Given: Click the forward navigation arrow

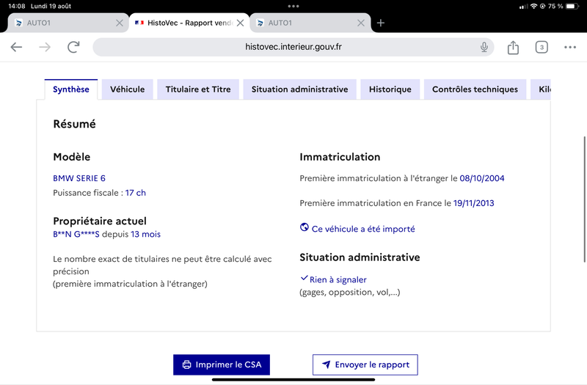Looking at the screenshot, I should tap(45, 47).
